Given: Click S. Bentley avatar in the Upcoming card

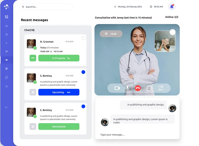Looking at the screenshot, I should tap(31, 78).
